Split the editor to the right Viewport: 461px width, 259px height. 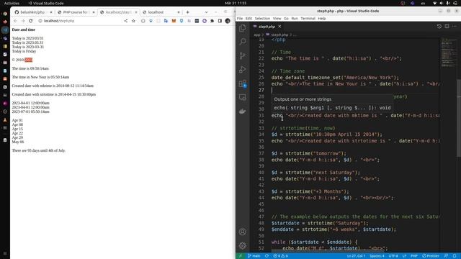(x=447, y=26)
